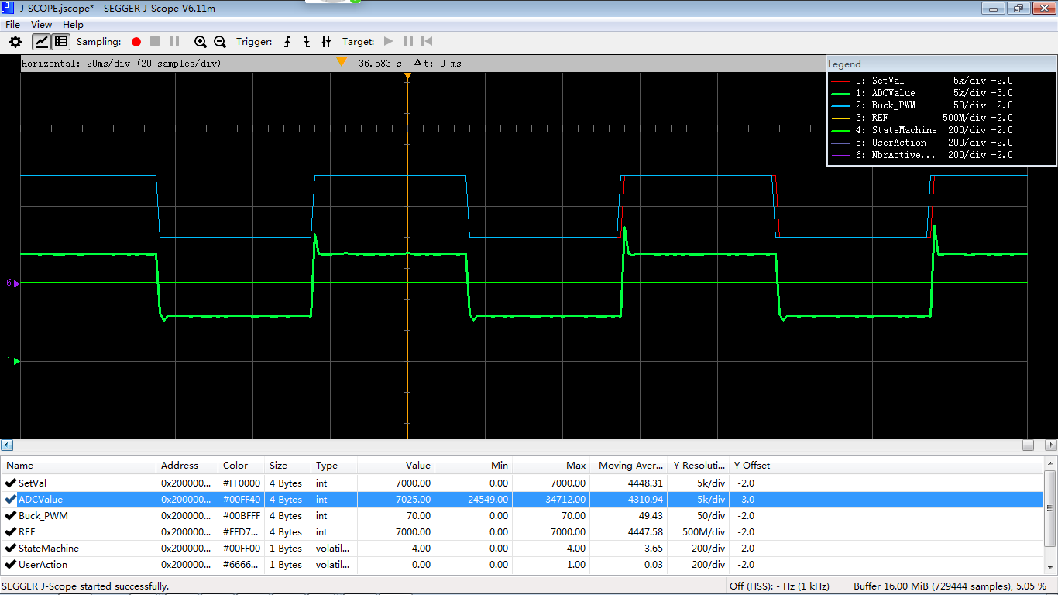Switch to graph view icon

point(42,42)
